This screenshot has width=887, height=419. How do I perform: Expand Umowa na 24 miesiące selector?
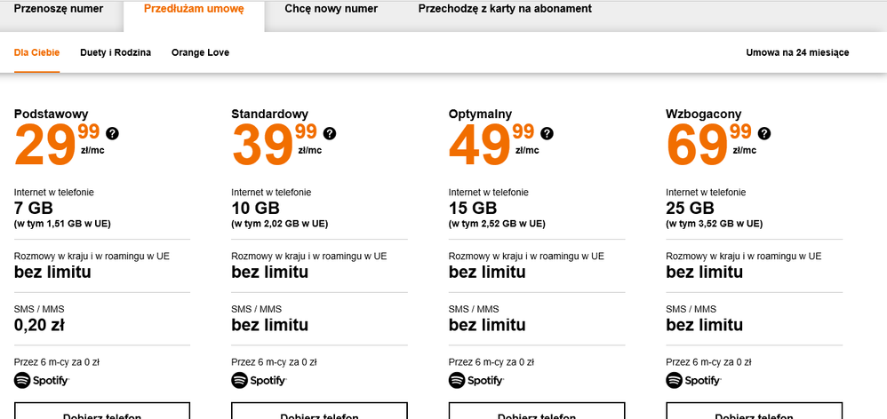(797, 52)
